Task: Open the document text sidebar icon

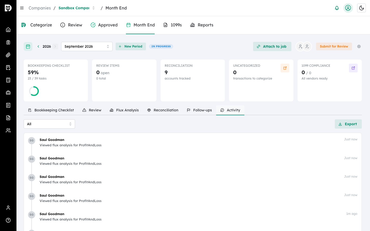Action: click(8, 118)
